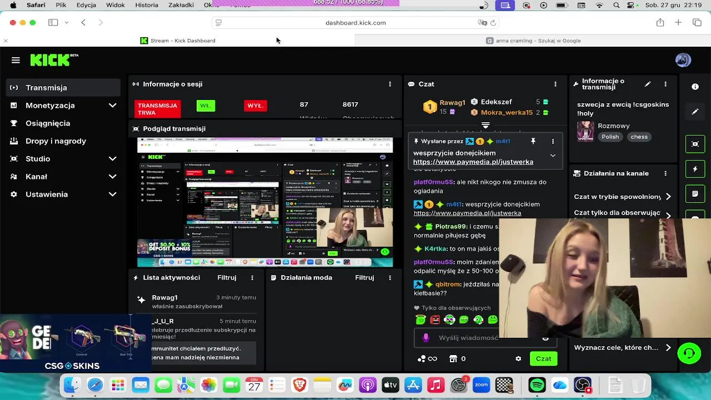
Task: Click the green Czat send button
Action: 543,359
